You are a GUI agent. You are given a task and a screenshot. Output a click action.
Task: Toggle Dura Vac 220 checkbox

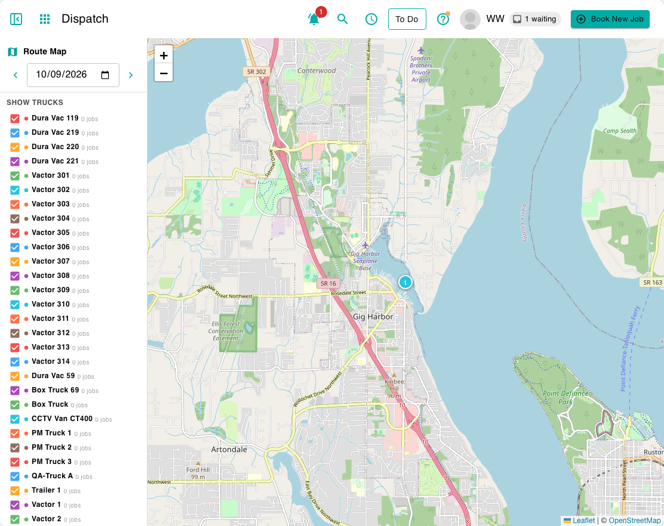[15, 147]
